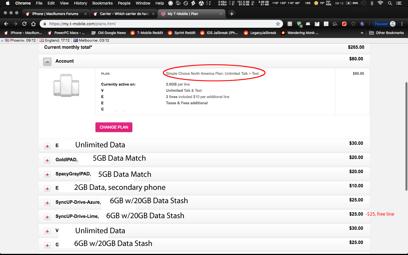Open the PowerPC Macs bookmark
This screenshot has height=255, width=408.
point(66,33)
